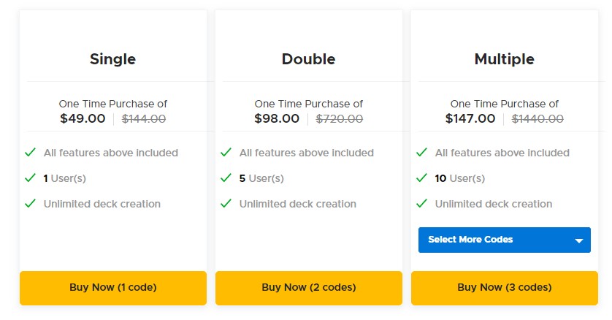Click the checkmark beside "10 User(s)"
This screenshot has height=320, width=612.
pos(421,178)
